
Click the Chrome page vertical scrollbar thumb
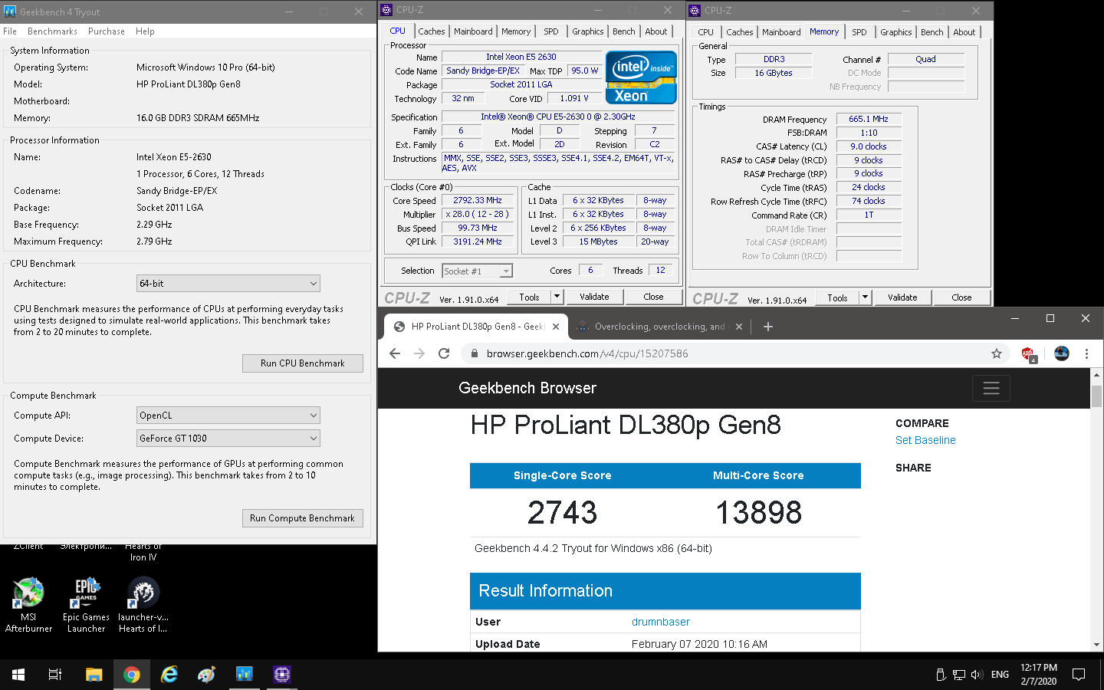(x=1096, y=396)
